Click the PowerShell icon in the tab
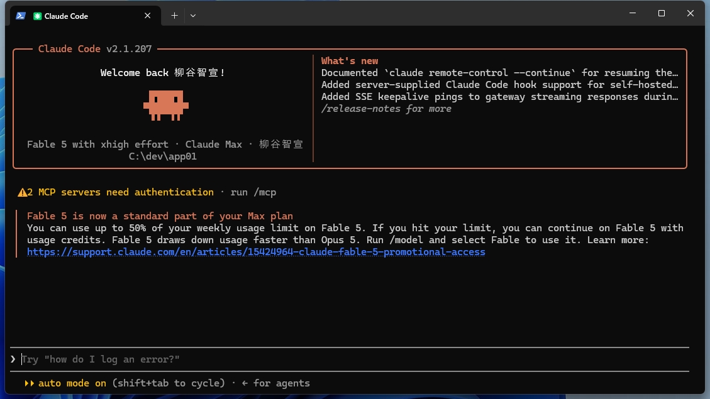The image size is (710, 399). click(20, 16)
